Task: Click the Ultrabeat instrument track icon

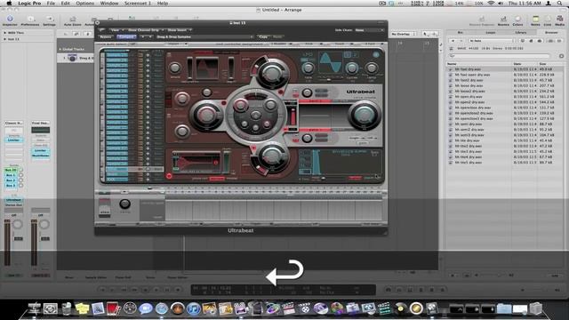Action: pos(72,58)
